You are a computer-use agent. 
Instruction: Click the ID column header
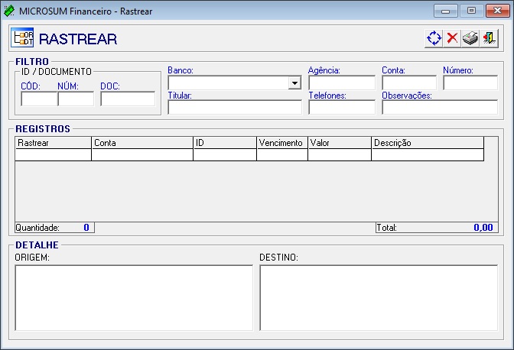(225, 143)
